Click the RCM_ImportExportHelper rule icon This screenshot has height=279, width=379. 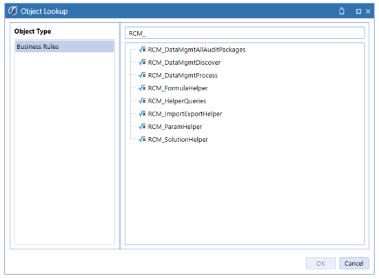142,114
